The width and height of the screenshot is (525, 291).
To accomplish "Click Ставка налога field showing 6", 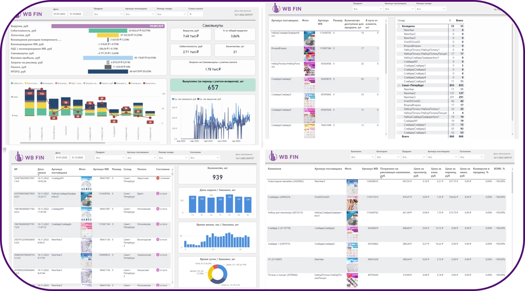I will tap(196, 14).
